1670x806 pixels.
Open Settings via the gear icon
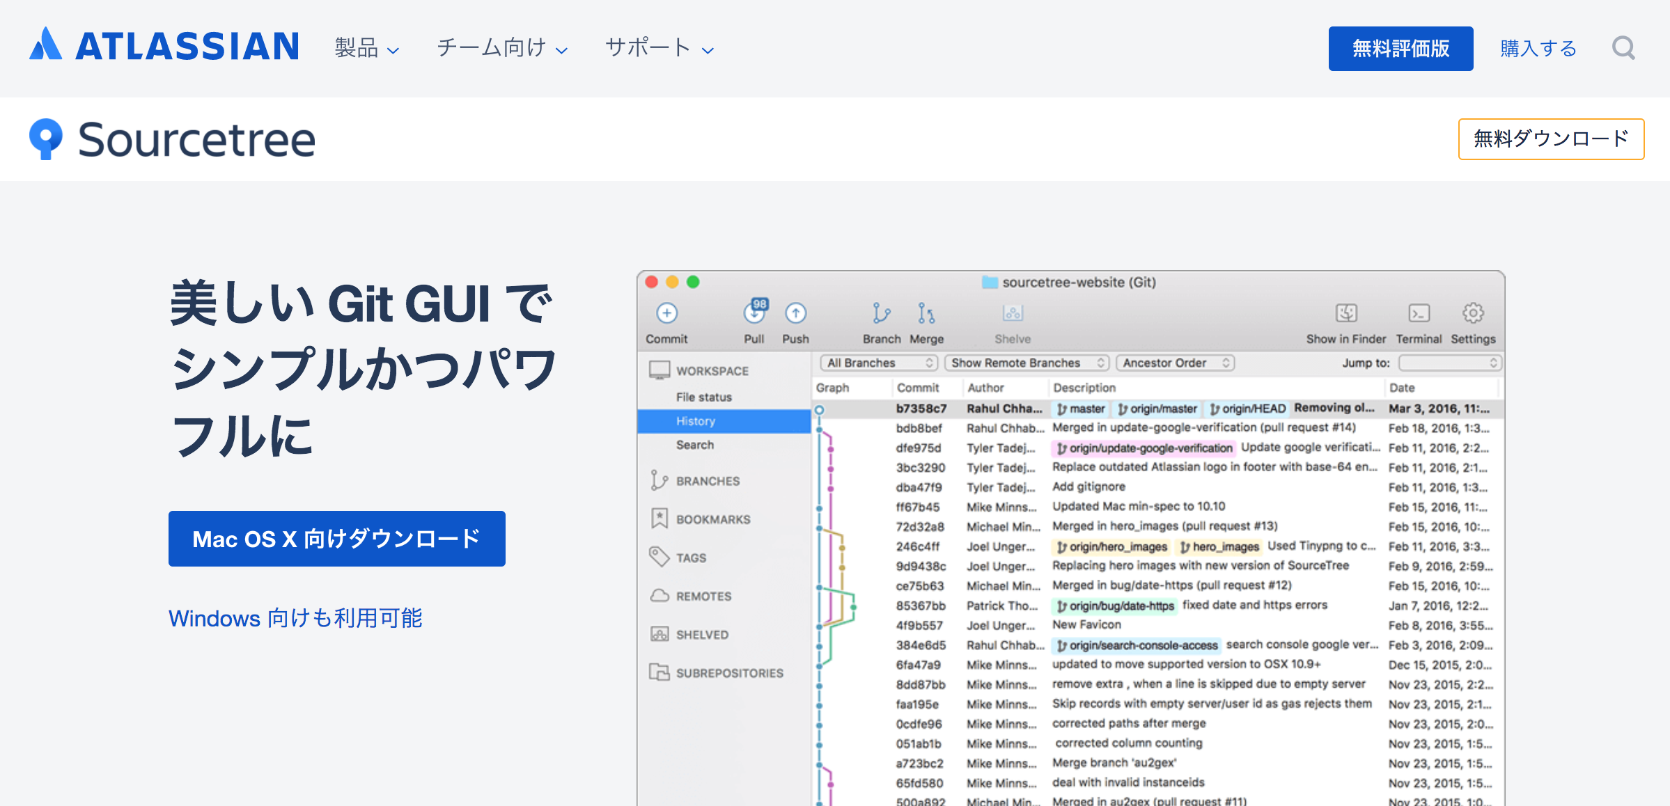point(1472,314)
